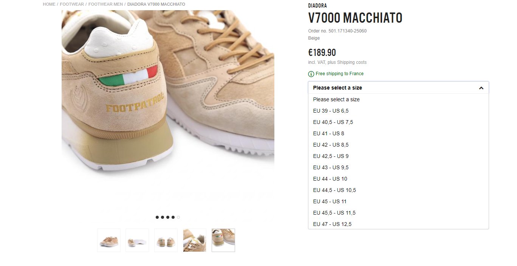Switch to the third carousel dot
The image size is (517, 266).
168,217
